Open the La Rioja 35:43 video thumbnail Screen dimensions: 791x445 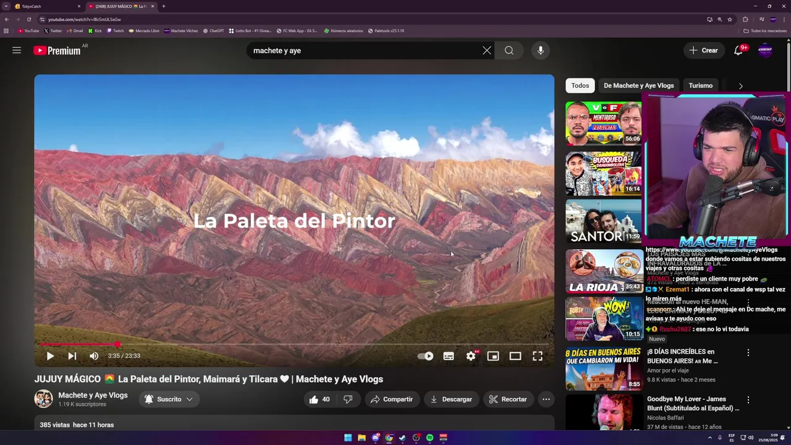604,271
